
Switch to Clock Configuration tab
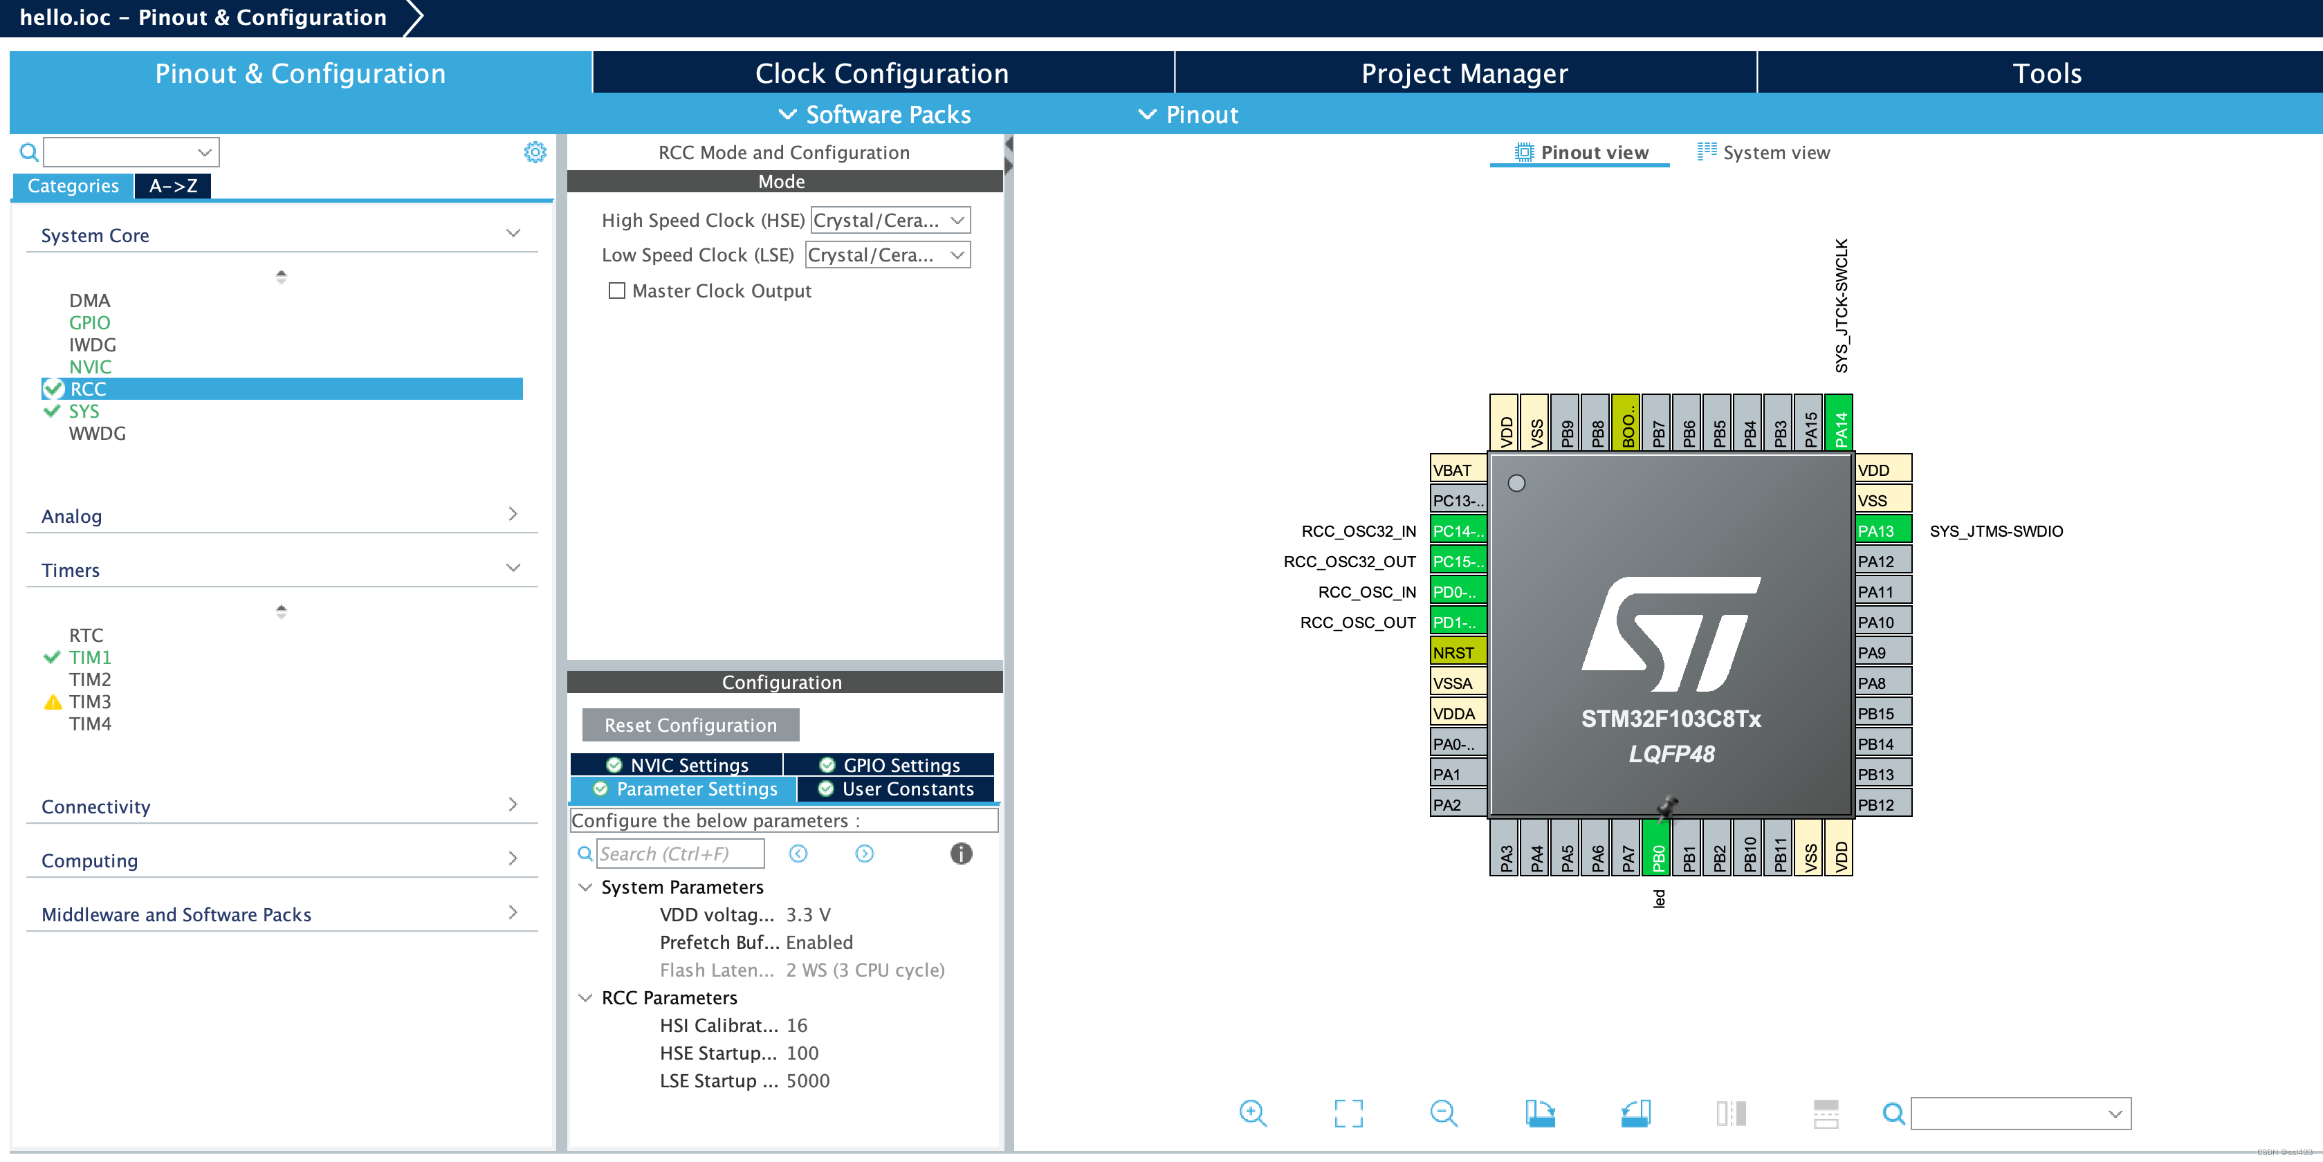[x=879, y=71]
